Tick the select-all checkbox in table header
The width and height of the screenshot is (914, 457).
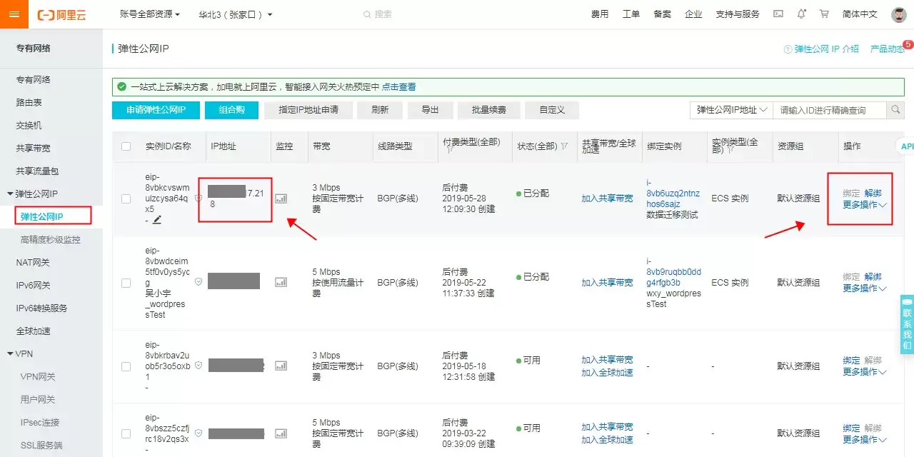point(126,146)
